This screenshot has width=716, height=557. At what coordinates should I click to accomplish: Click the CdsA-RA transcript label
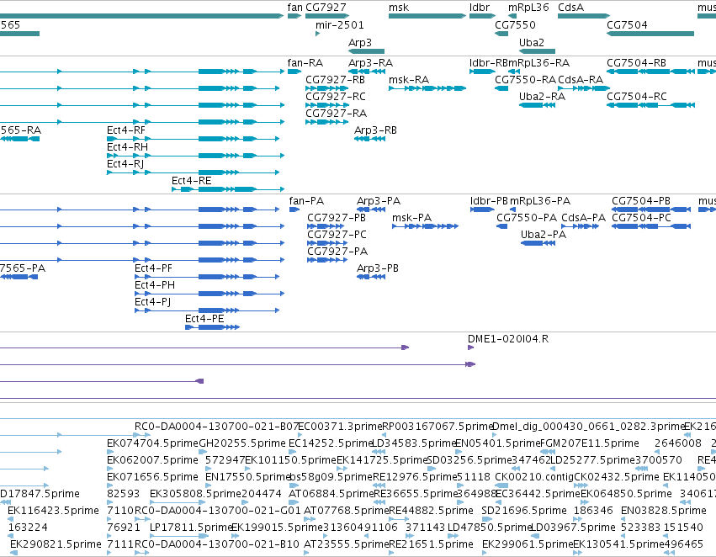pos(581,79)
